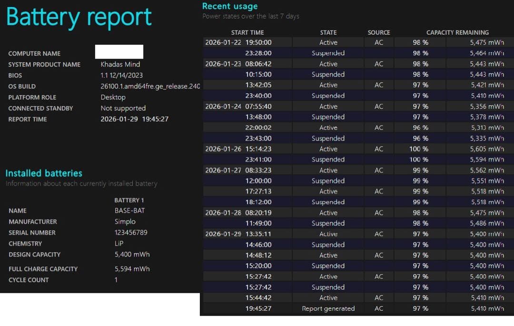Image resolution: width=514 pixels, height=326 pixels.
Task: Click the STATE column header
Action: (x=328, y=32)
